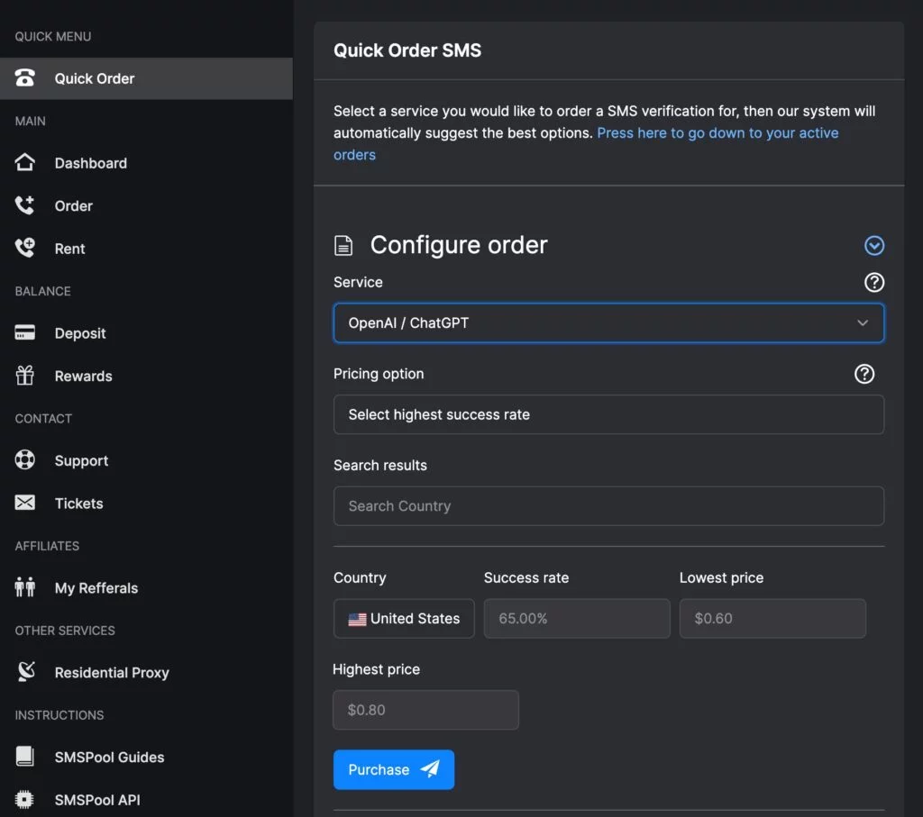This screenshot has width=923, height=817.
Task: Collapse the Configure order section chevron
Action: click(x=873, y=246)
